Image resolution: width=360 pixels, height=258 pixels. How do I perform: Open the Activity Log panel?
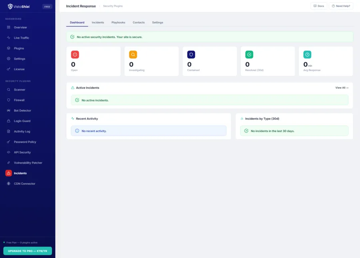coord(21,131)
